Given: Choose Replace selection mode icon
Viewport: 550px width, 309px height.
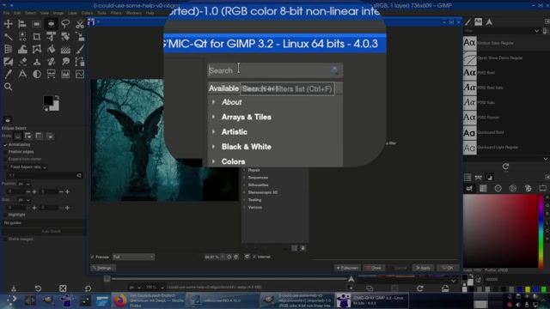Looking at the screenshot, I should pyautogui.click(x=17, y=136).
